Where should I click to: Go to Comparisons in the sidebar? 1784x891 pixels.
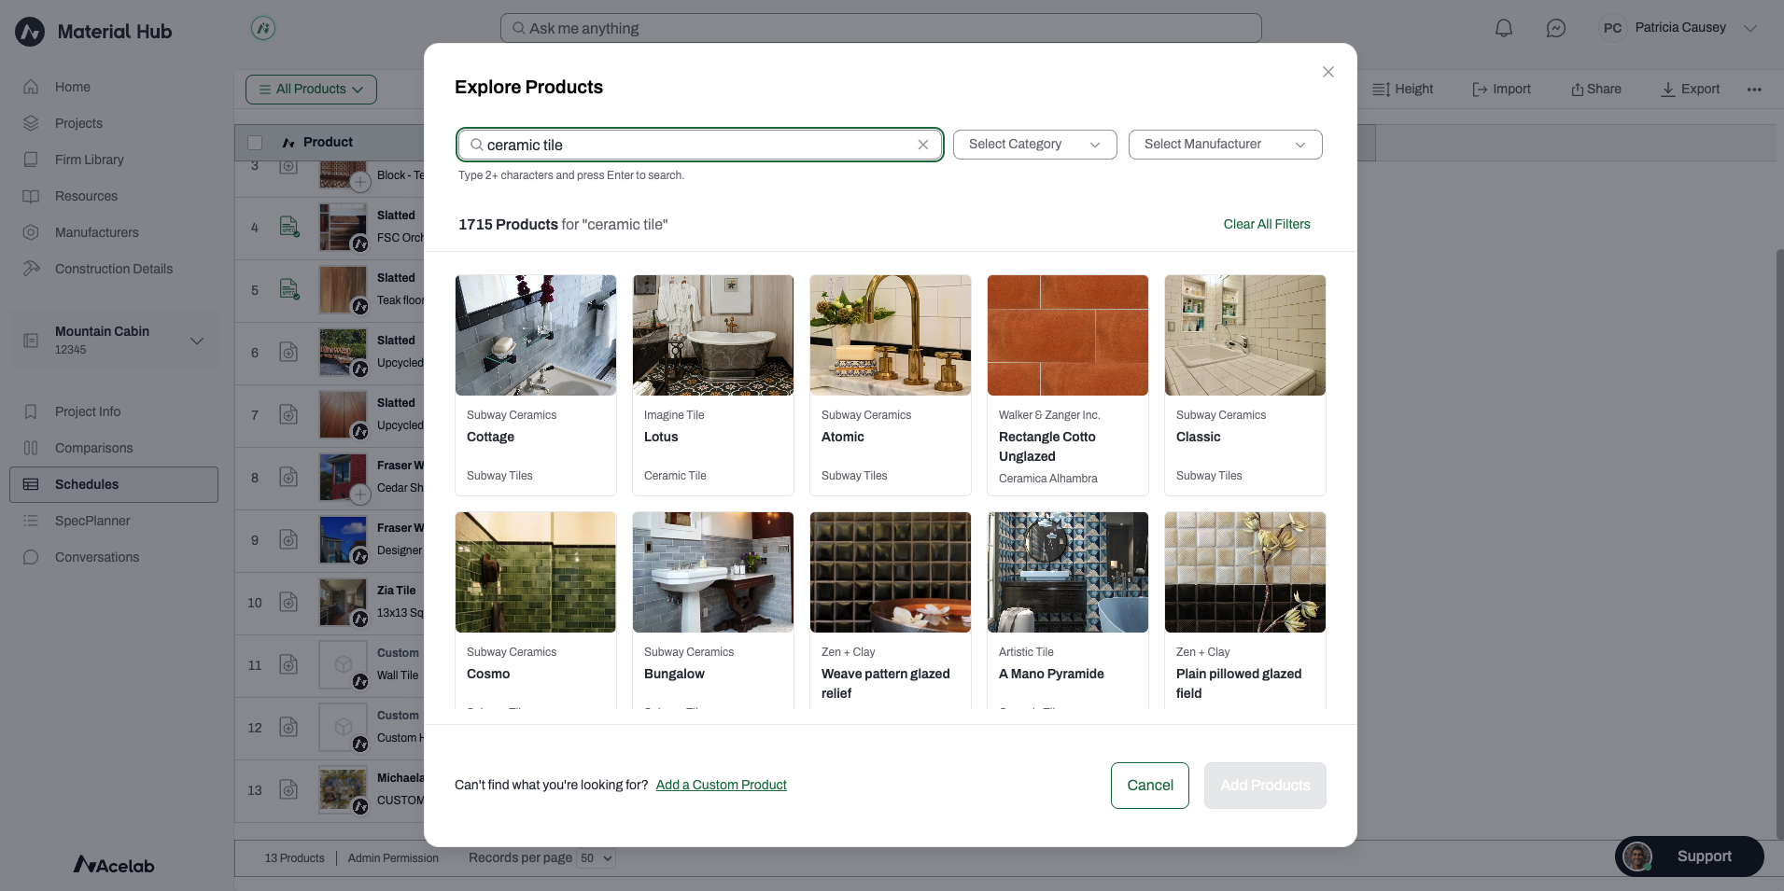coord(93,448)
